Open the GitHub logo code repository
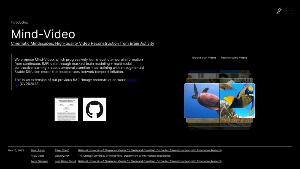The image size is (300, 169). [x=95, y=109]
